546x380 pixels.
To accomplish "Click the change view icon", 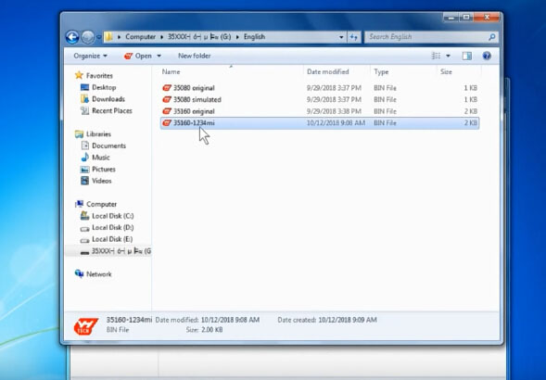I will pyautogui.click(x=436, y=56).
